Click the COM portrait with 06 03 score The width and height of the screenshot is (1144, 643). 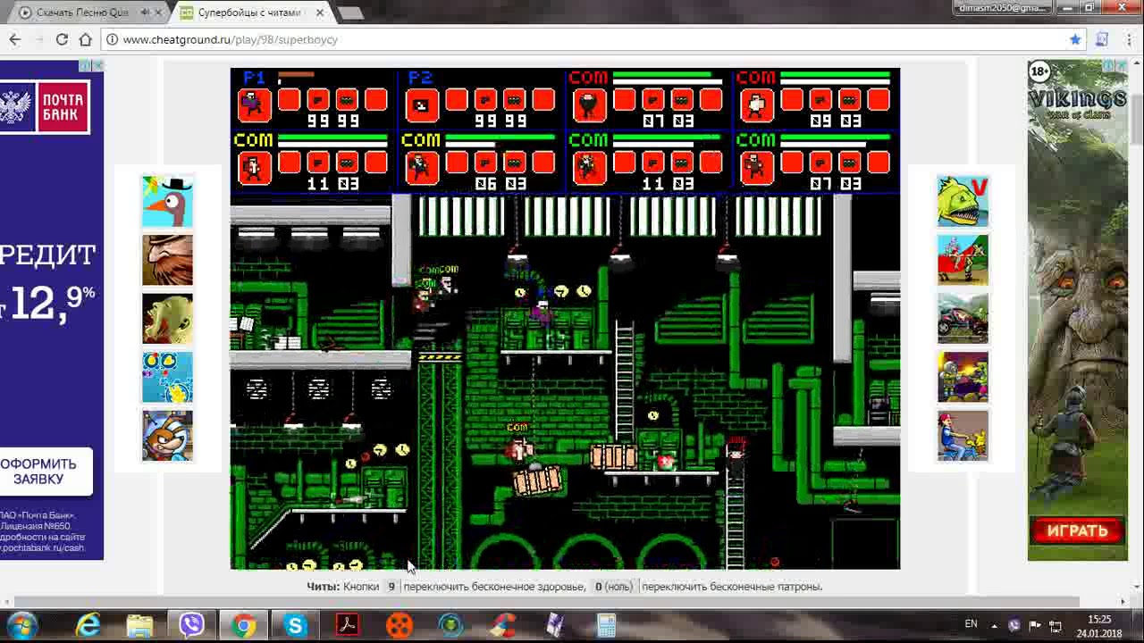(422, 167)
